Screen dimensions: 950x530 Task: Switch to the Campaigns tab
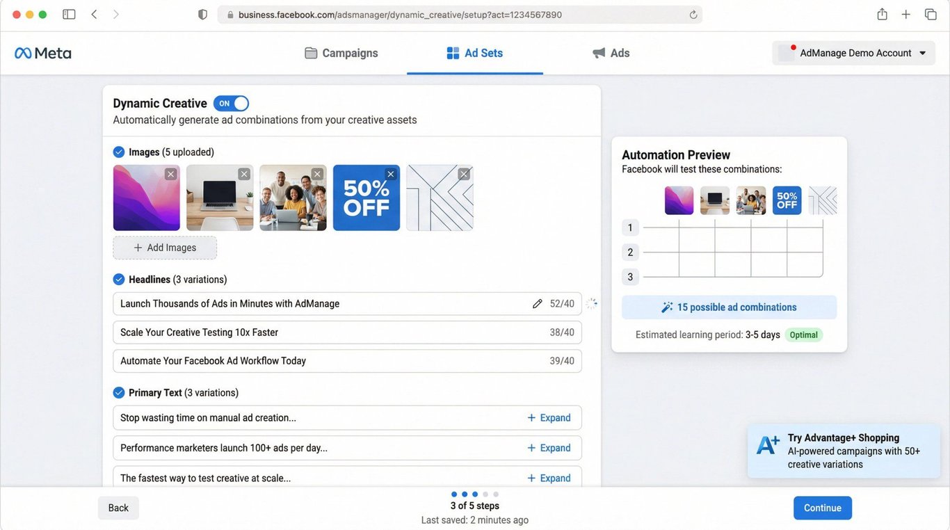click(x=341, y=53)
